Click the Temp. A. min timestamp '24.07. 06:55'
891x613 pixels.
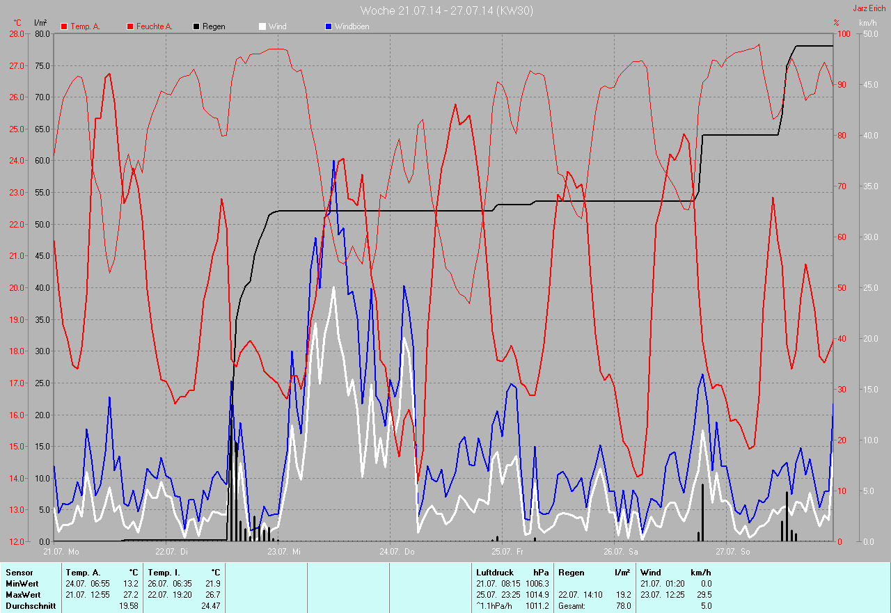[88, 584]
